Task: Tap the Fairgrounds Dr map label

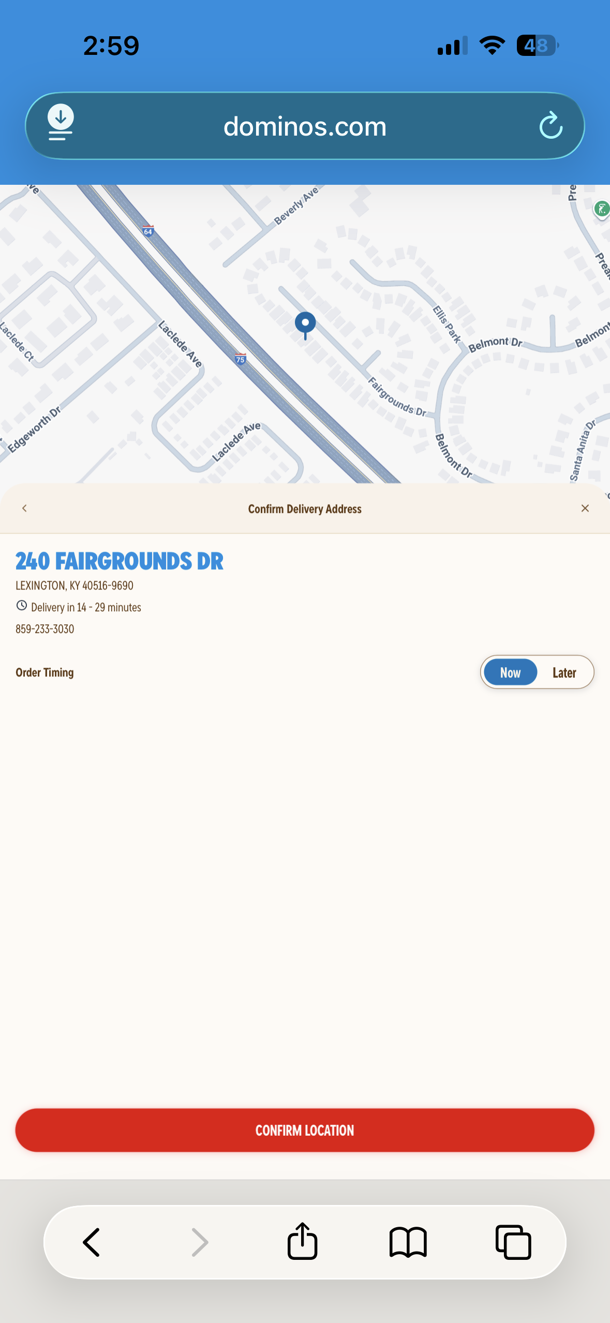Action: coord(397,397)
